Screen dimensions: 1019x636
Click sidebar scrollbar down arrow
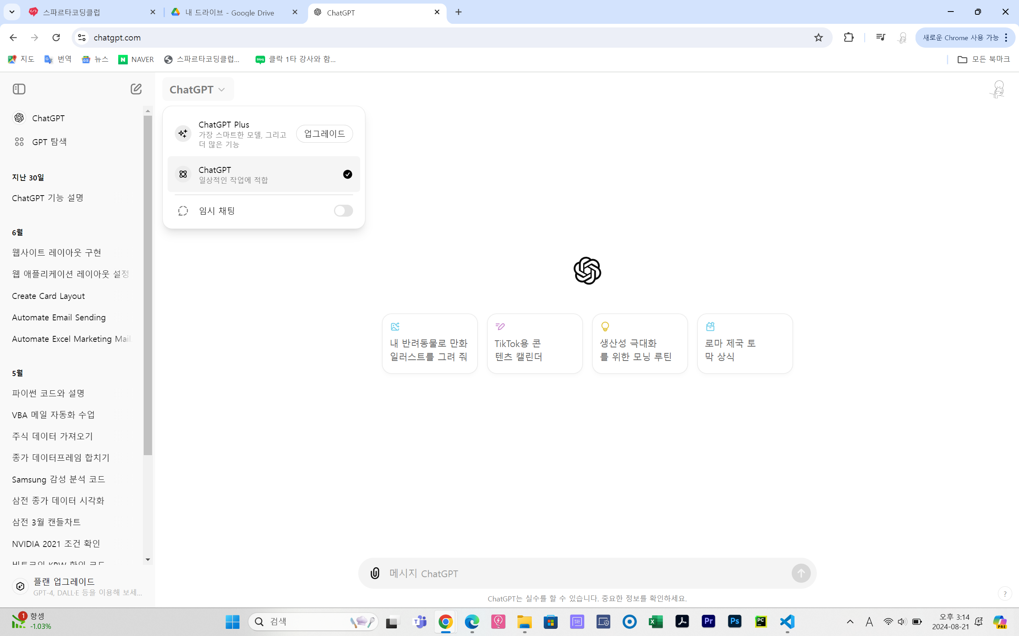click(147, 559)
